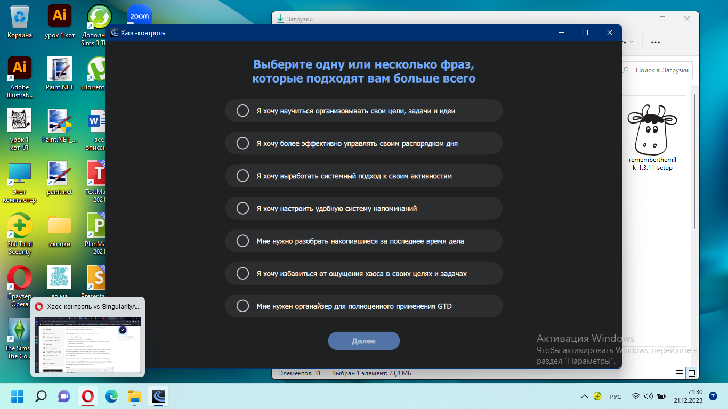Select the 360 Total Security desktop icon
The image size is (728, 409).
pyautogui.click(x=20, y=234)
